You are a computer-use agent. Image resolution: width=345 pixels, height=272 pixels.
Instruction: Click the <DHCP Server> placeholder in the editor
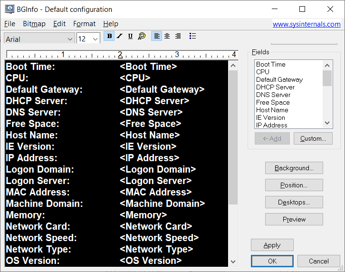point(154,101)
